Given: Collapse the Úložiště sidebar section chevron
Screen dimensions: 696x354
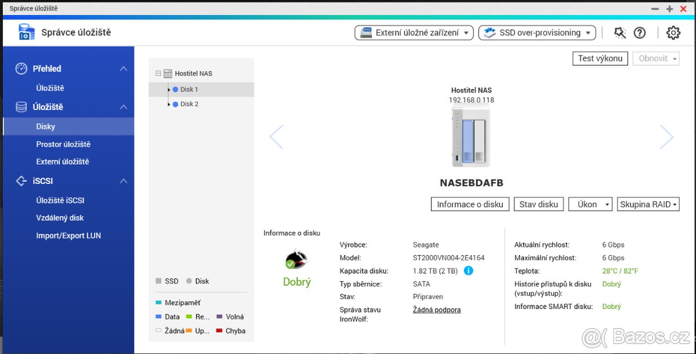Looking at the screenshot, I should [123, 107].
